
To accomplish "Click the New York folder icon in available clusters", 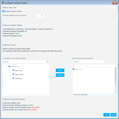I will pyautogui.click(x=14, y=70).
